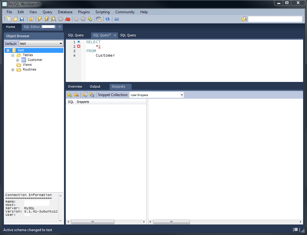This screenshot has height=235, width=307.
Task: Open the Default schema dropdown
Action: tap(61, 44)
